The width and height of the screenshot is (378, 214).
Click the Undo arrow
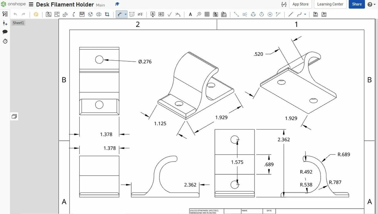15,14
